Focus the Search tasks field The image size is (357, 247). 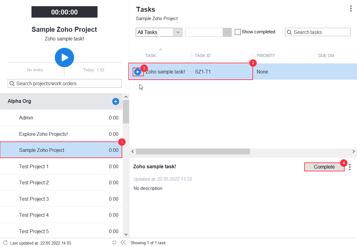click(x=318, y=32)
